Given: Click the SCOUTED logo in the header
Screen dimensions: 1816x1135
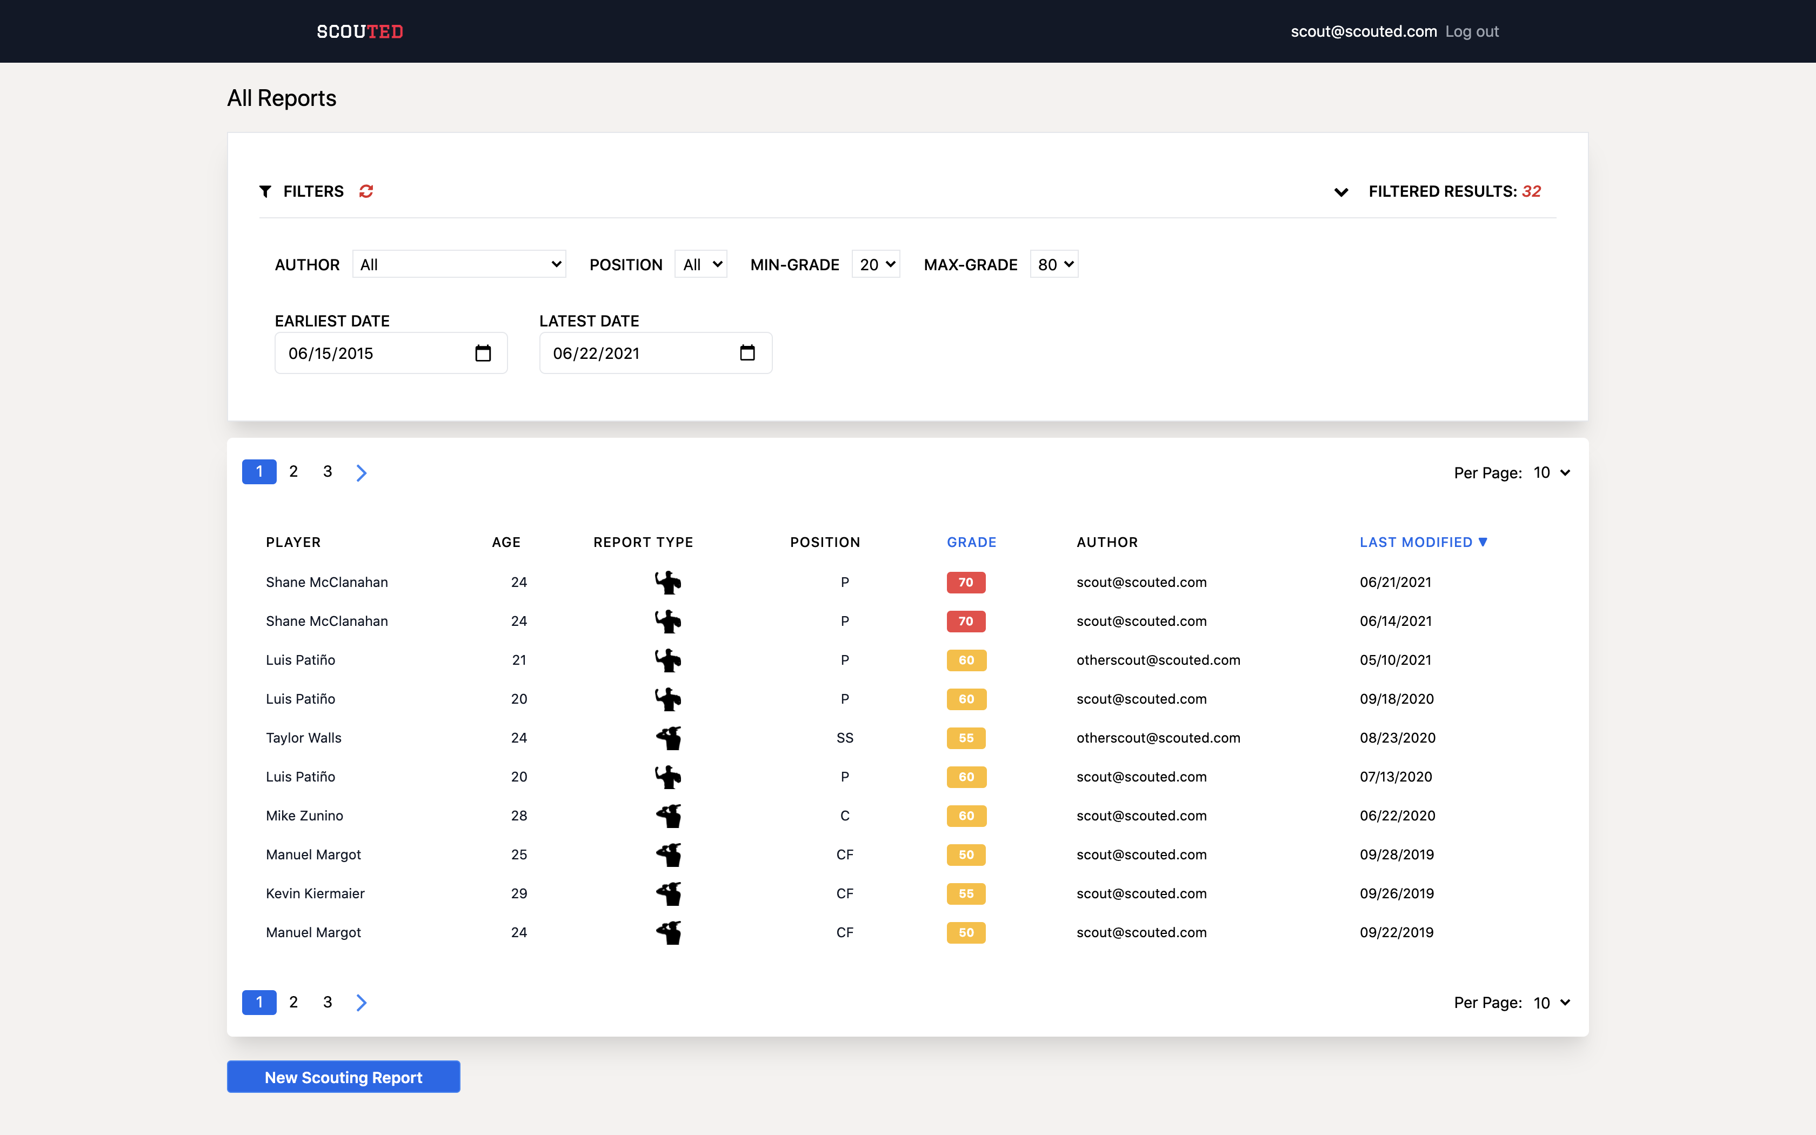Looking at the screenshot, I should pos(359,31).
